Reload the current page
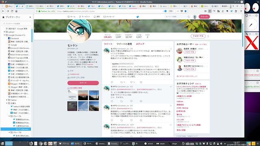 tap(12, 11)
